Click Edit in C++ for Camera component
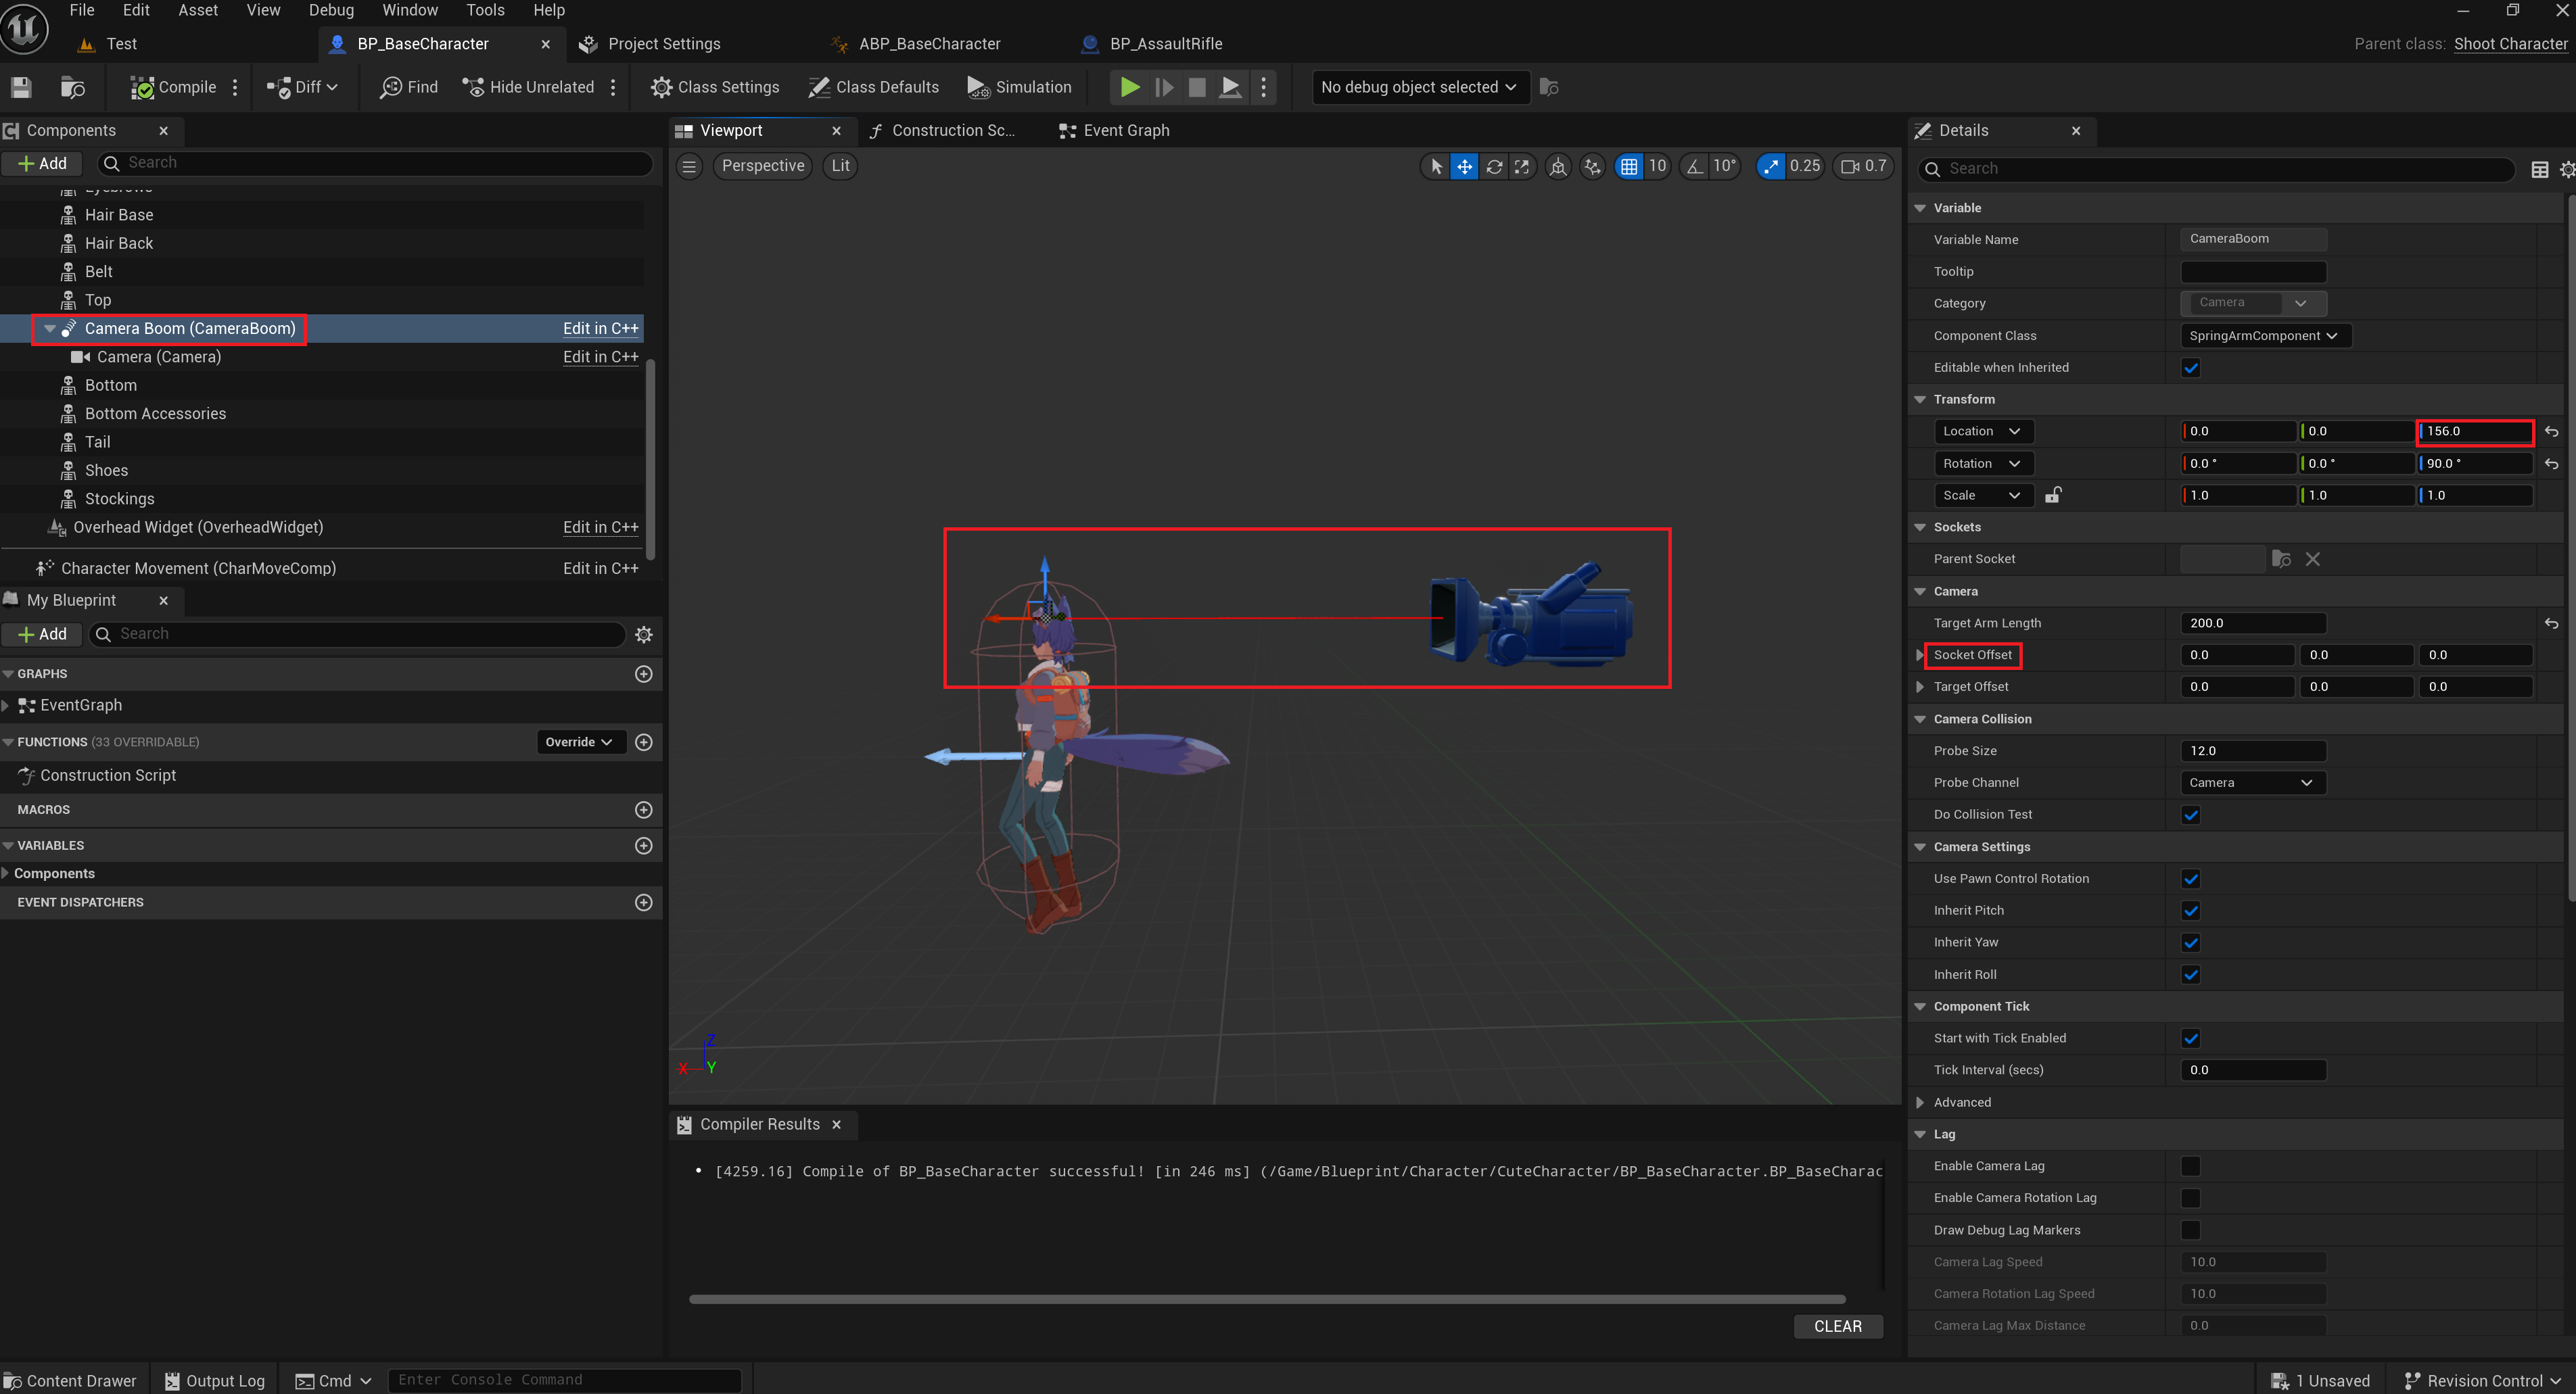Screen dimensions: 2576x1394 tap(600, 357)
